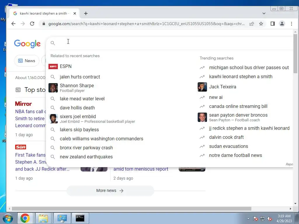Select trending michigan school bus driver passes out
Screen dimensions: 299x224
click(x=244, y=67)
